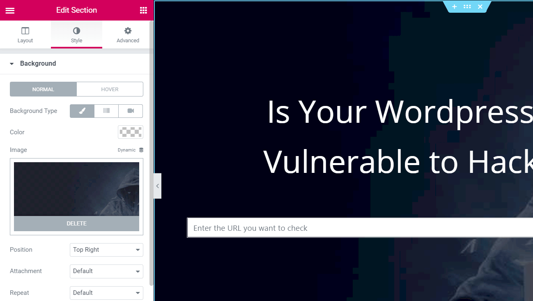Click the URL check input field

tap(287, 228)
